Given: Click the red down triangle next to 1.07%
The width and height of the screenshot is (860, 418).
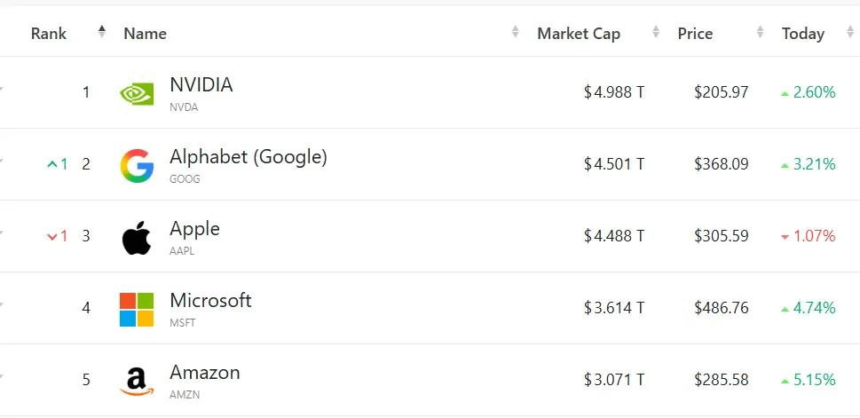Looking at the screenshot, I should (x=785, y=237).
